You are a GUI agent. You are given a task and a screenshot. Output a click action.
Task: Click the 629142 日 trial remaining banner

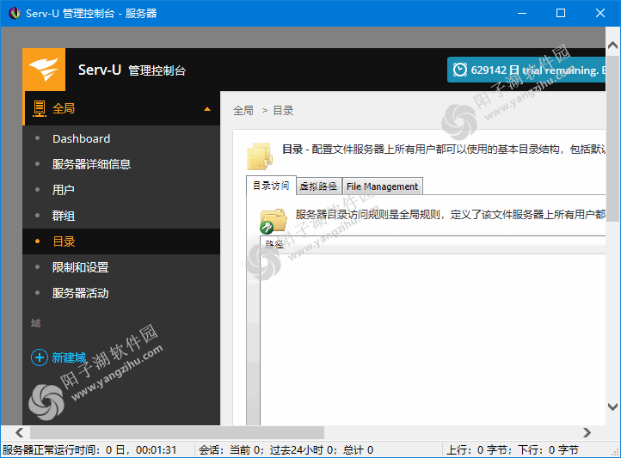tap(526, 70)
